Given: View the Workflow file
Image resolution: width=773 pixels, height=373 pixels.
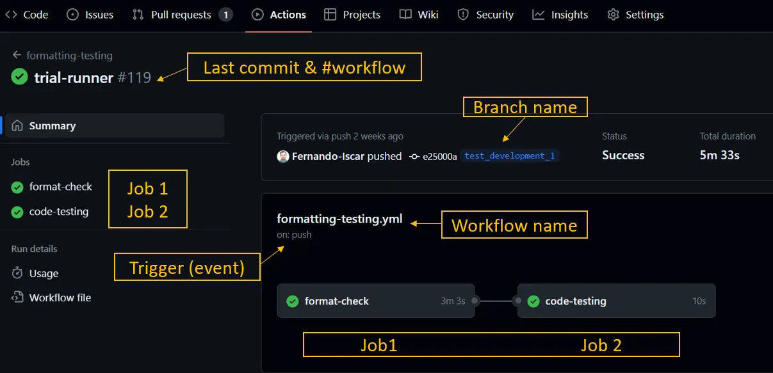Looking at the screenshot, I should tap(60, 298).
